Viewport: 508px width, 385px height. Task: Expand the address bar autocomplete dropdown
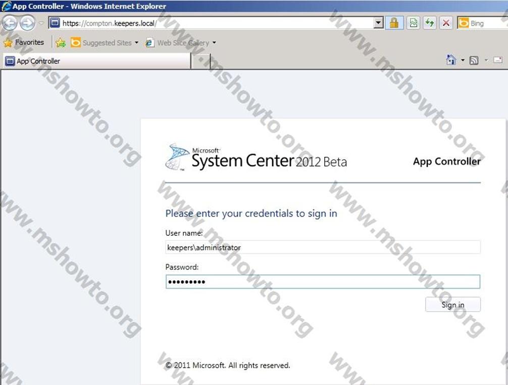coord(378,23)
